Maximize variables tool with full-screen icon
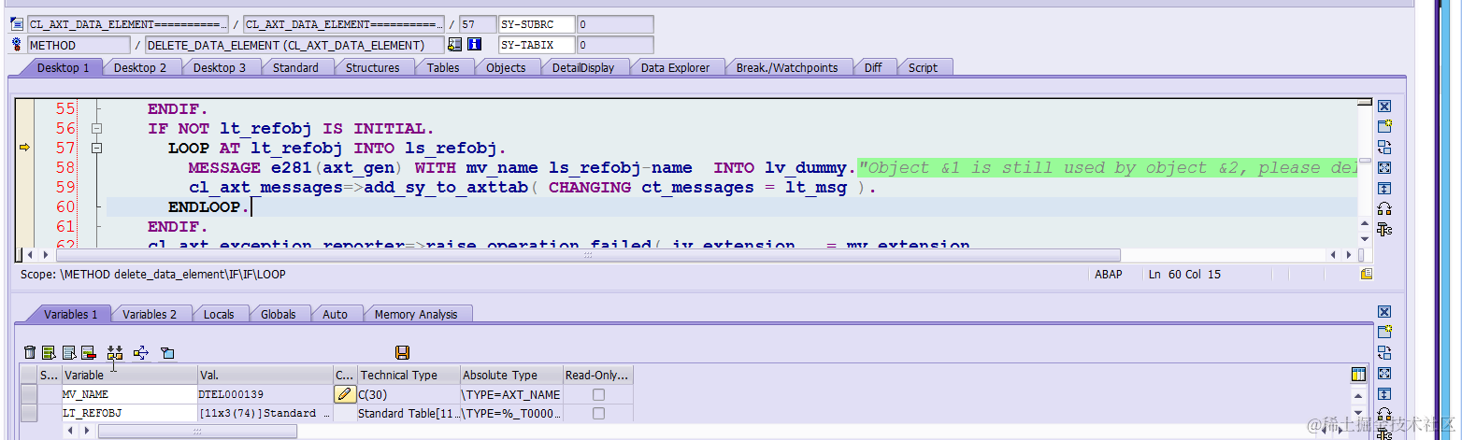Image resolution: width=1462 pixels, height=440 pixels. coord(1384,374)
